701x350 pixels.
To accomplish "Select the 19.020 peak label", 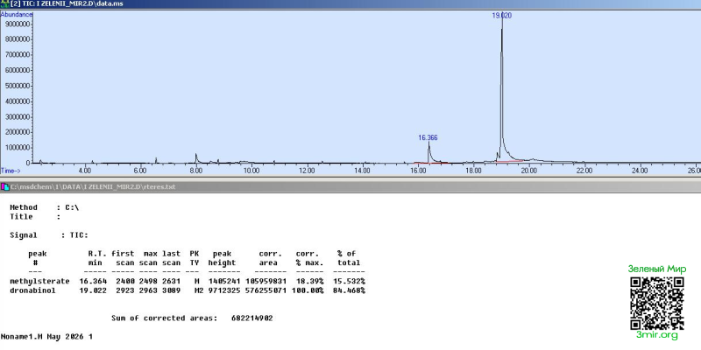I will point(501,15).
